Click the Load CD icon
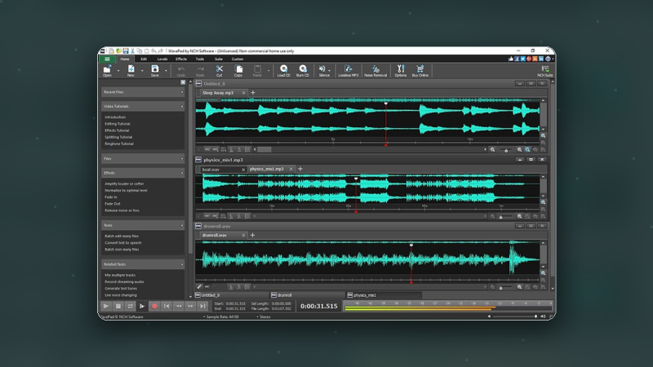Image resolution: width=653 pixels, height=367 pixels. click(283, 70)
